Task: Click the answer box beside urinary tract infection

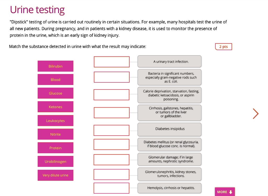Action: click(x=111, y=62)
